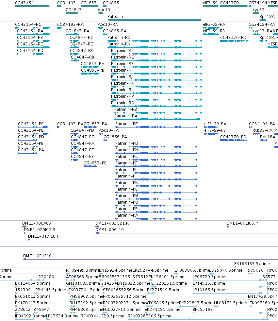Screen dimensions: 278x321
Task: Click transcript eIF3-S9-RA
Action: click(x=211, y=28)
